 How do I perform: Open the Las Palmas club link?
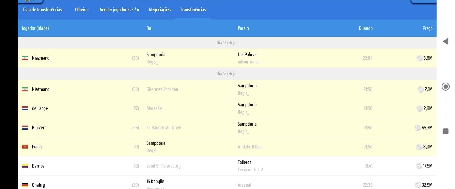pyautogui.click(x=247, y=54)
